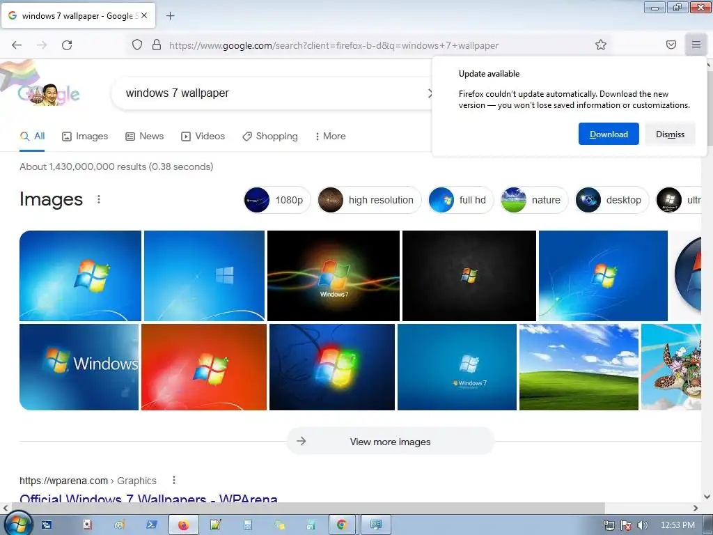Screen dimensions: 713x535
Task: Click the network tray icon
Action: pyautogui.click(x=609, y=525)
